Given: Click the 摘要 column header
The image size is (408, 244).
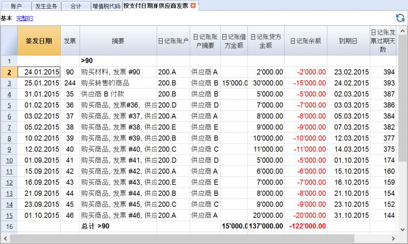Looking at the screenshot, I should click(118, 41).
